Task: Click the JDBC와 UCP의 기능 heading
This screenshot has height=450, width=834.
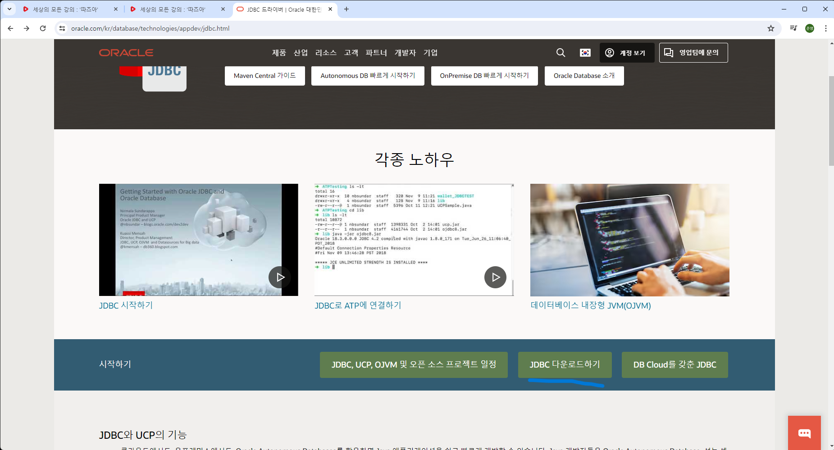Action: click(x=143, y=435)
